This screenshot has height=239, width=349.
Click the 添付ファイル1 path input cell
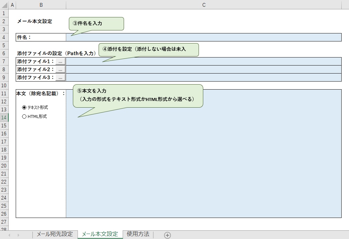(x=204, y=62)
